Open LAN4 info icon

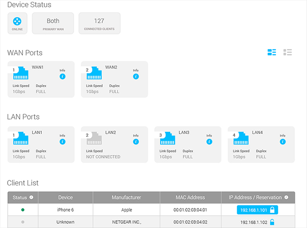283,142
